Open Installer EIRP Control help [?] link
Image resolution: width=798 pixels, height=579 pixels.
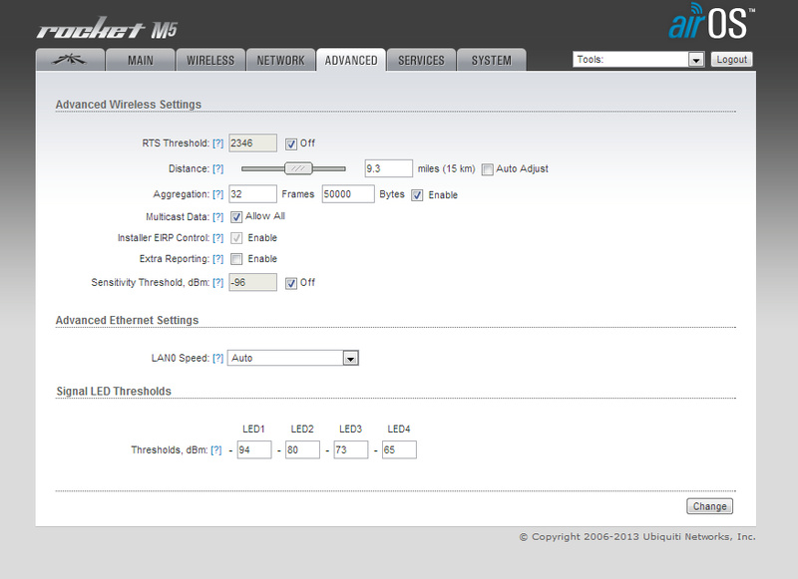pos(217,238)
